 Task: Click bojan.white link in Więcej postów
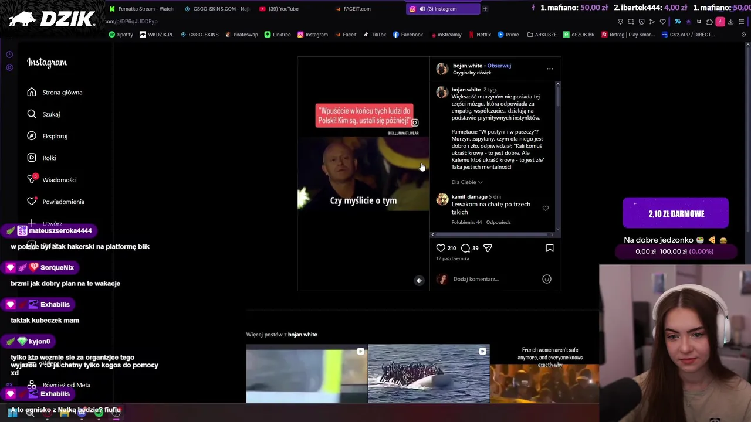(x=302, y=335)
